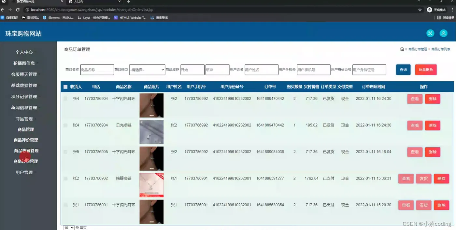
Task: Click the site info icon in address bar
Action: point(27,10)
